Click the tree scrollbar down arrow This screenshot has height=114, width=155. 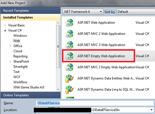tap(58, 90)
